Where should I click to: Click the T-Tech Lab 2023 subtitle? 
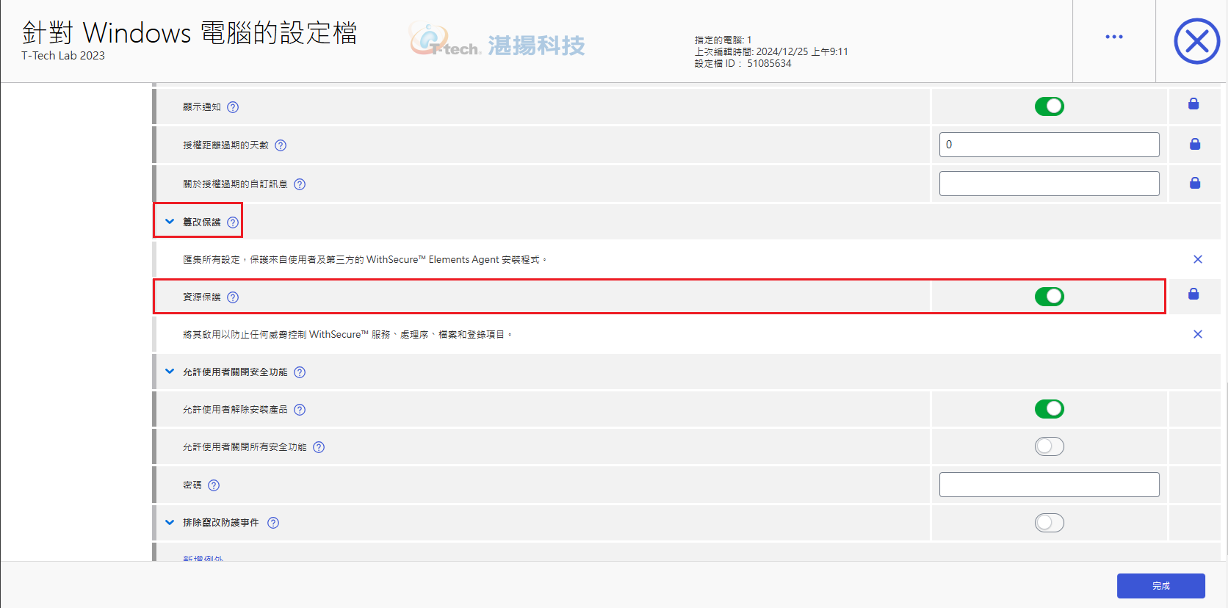click(x=63, y=56)
